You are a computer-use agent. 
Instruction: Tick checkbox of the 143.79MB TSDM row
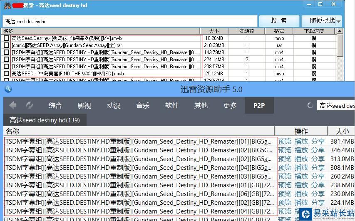click(7, 52)
